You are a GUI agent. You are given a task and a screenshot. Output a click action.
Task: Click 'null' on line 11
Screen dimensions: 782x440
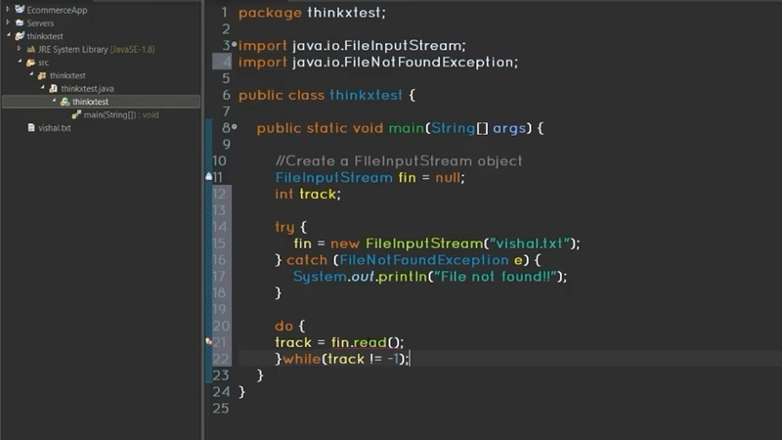click(x=448, y=178)
